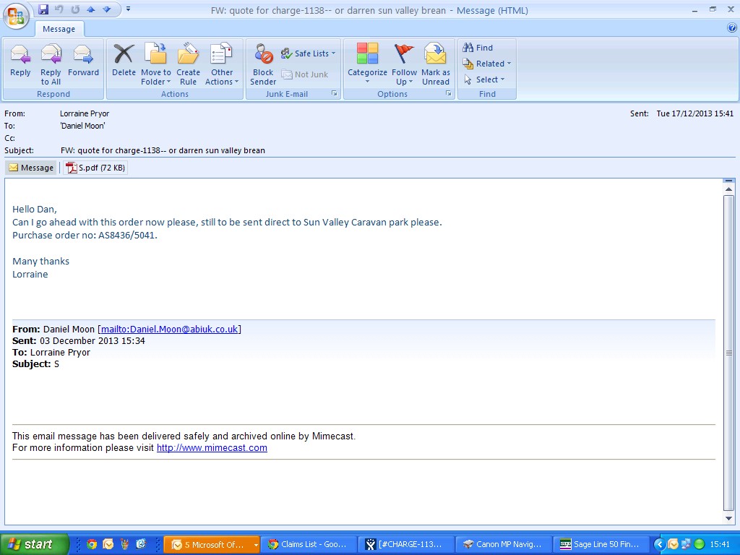Go to next item arrow
740x555 pixels.
tap(107, 9)
